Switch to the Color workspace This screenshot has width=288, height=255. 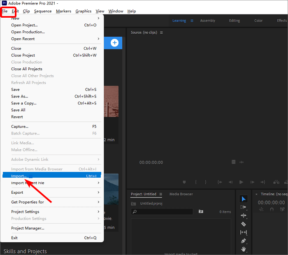pos(258,21)
